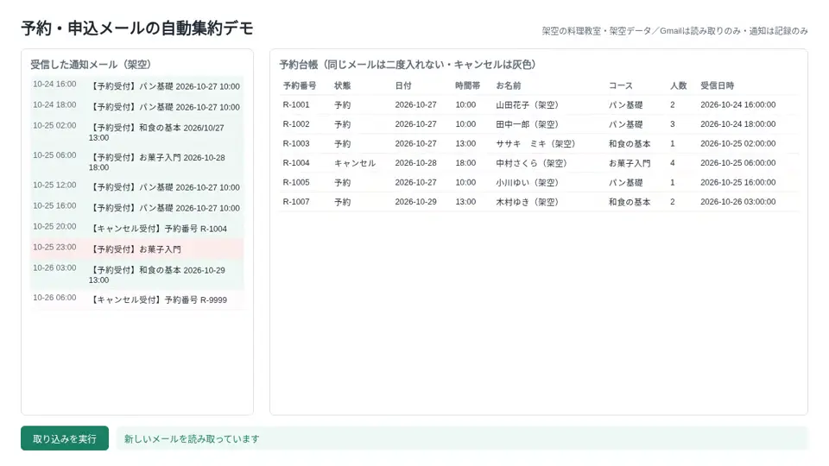Click the name 小川ゆい（架空）
The height and width of the screenshot is (466, 829).
[x=527, y=182]
